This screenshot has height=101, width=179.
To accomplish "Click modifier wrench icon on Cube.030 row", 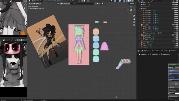I will [154, 11].
